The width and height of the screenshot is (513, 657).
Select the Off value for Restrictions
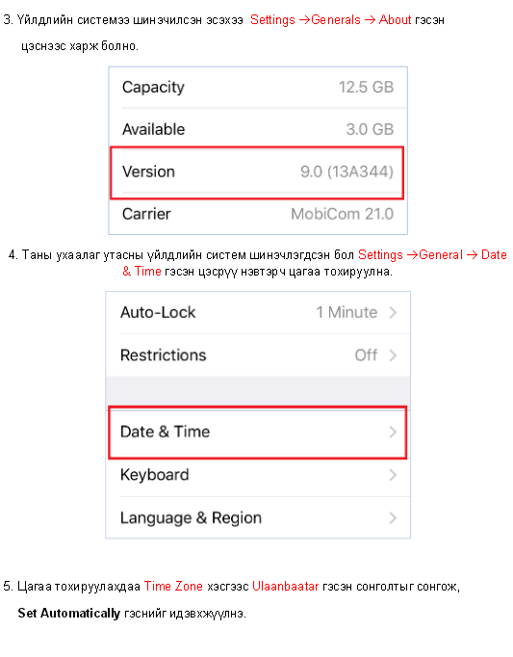click(x=366, y=355)
